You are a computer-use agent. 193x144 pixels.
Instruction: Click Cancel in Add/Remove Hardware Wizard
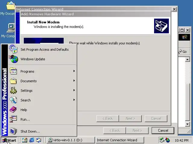click(156, 118)
